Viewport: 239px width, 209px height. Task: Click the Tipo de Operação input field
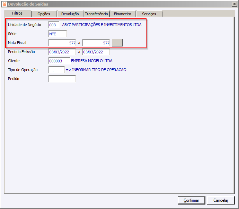click(x=57, y=70)
